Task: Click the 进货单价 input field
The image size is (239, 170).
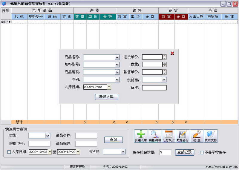Action: 152,57
